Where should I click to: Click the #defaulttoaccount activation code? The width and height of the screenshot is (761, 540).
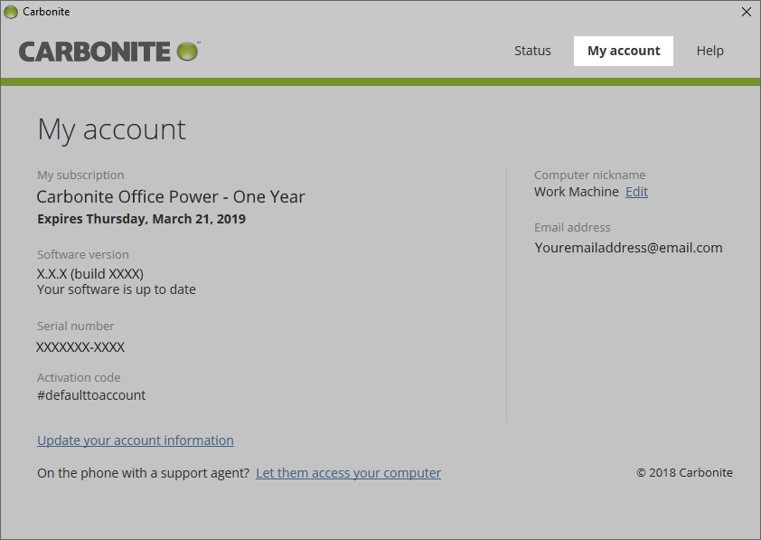91,395
